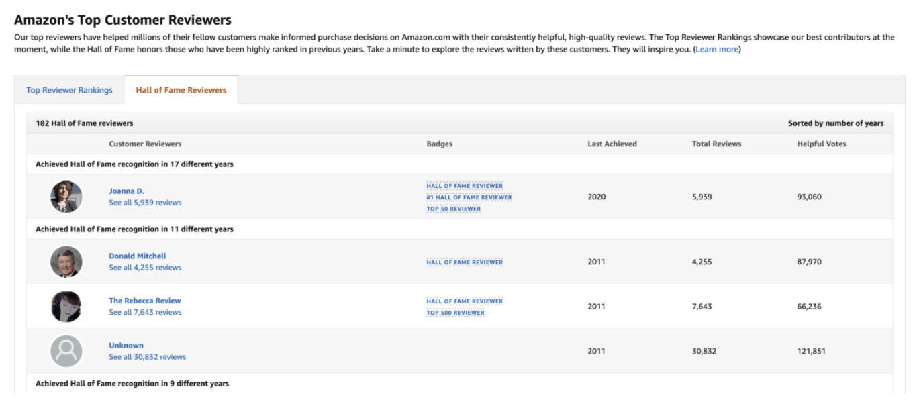This screenshot has height=416, width=917.
Task: Click The Rebecca Review's 66,236 helpful votes
Action: (810, 307)
